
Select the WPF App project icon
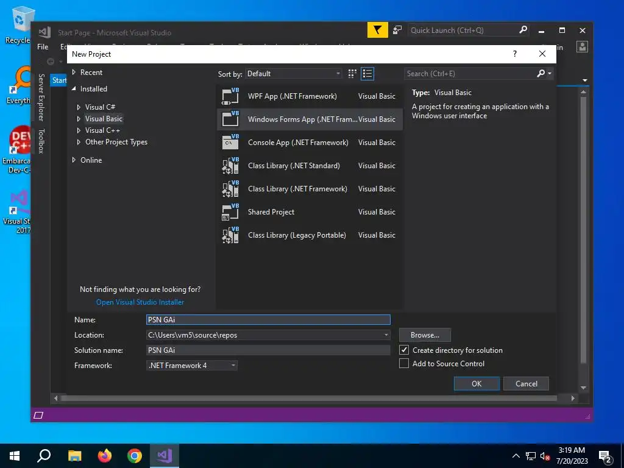[x=230, y=96]
